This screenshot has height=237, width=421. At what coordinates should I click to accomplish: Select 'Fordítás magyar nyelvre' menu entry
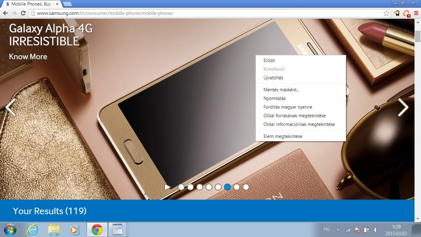288,107
